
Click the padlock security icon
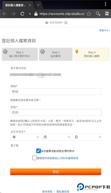[36, 14]
